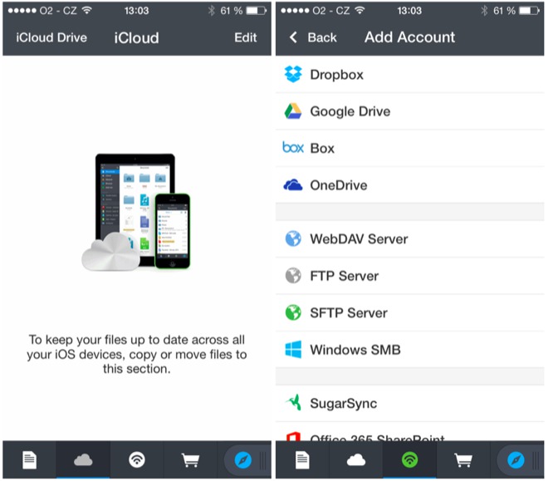Choose FTP Server label
548x481 pixels.
(x=345, y=276)
